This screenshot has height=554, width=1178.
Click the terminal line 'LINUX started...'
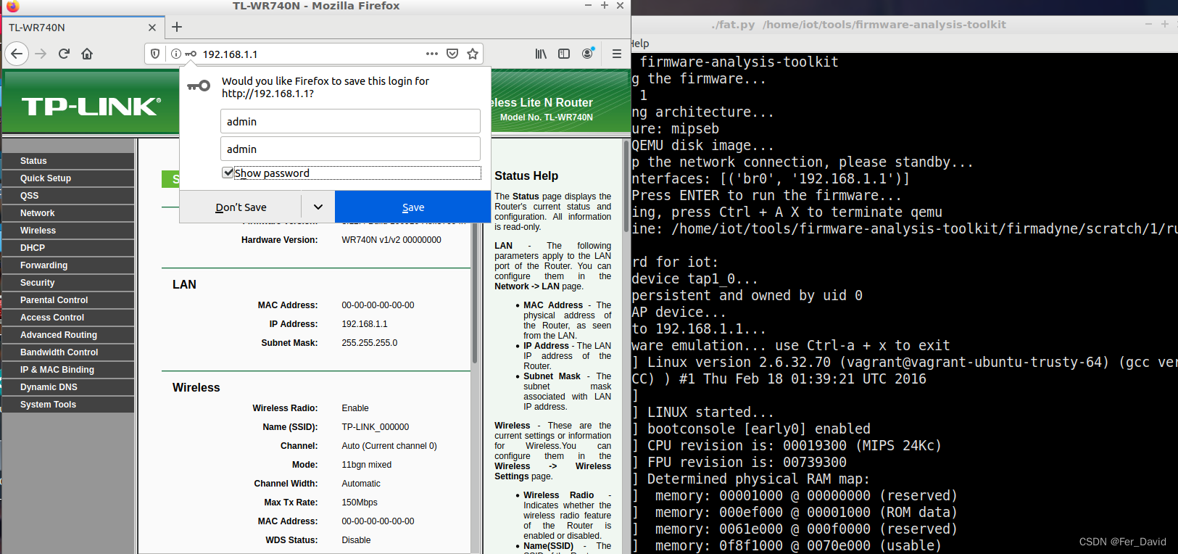pyautogui.click(x=710, y=413)
